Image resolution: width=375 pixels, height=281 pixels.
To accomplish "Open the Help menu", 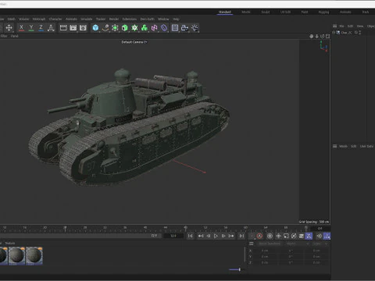I will pos(176,19).
